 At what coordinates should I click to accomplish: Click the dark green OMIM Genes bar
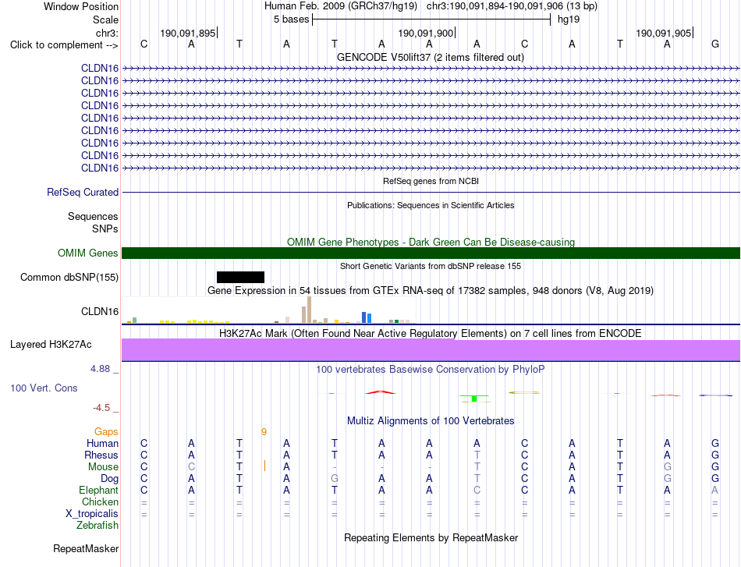coord(431,253)
